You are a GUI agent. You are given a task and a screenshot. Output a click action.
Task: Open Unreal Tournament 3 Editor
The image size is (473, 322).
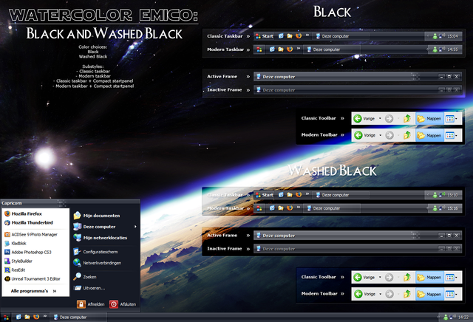(33, 279)
